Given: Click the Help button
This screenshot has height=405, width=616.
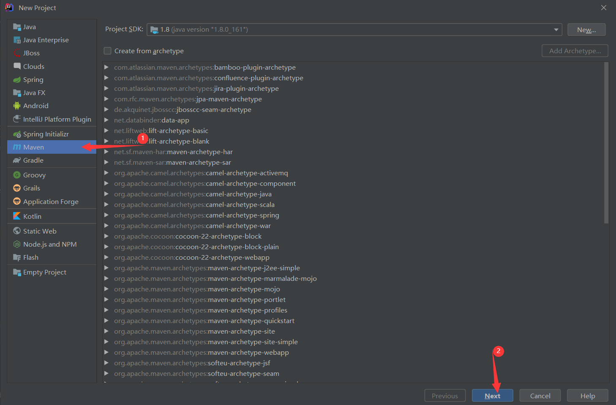Looking at the screenshot, I should point(588,396).
